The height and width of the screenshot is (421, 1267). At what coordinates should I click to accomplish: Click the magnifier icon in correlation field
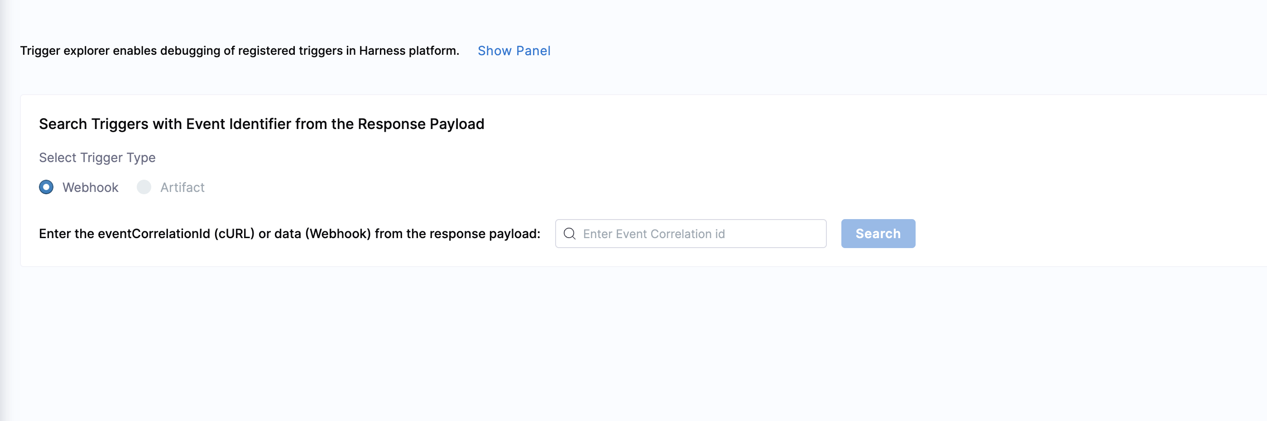click(x=570, y=234)
